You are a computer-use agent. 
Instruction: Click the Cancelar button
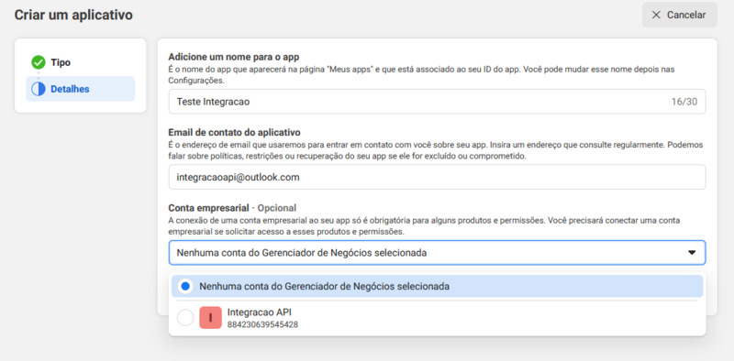[679, 15]
